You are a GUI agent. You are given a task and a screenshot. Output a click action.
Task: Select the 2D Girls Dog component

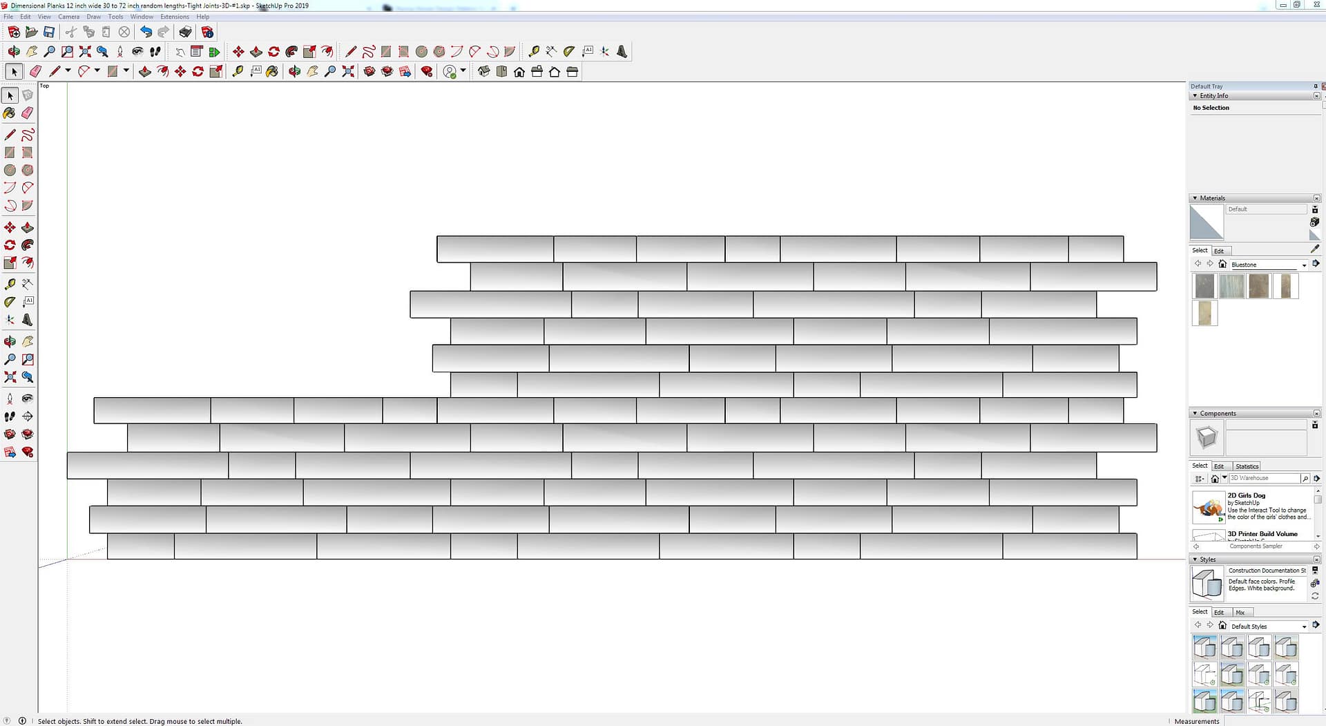1208,508
